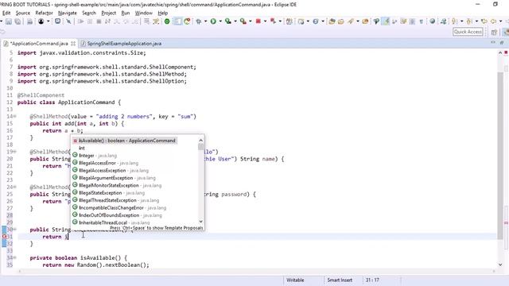The width and height of the screenshot is (509, 286).
Task: Click the Step Return icon
Action: click(134, 21)
